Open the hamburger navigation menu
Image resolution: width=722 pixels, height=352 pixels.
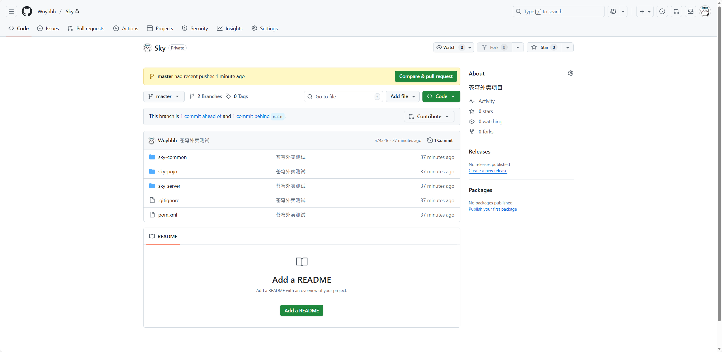11,12
